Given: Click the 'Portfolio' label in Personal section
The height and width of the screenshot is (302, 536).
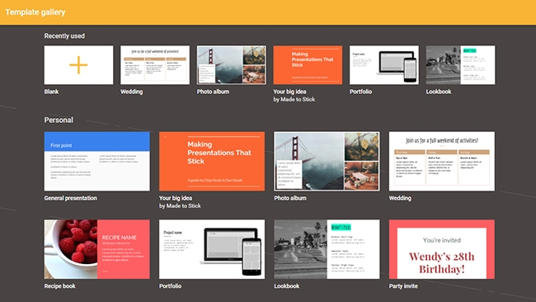Looking at the screenshot, I should (170, 286).
